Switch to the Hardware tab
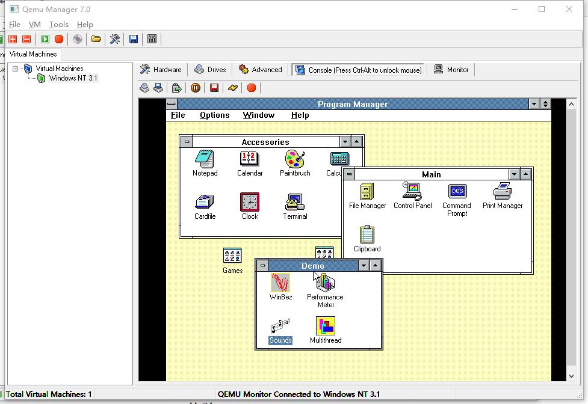This screenshot has height=404, width=588. coord(161,70)
